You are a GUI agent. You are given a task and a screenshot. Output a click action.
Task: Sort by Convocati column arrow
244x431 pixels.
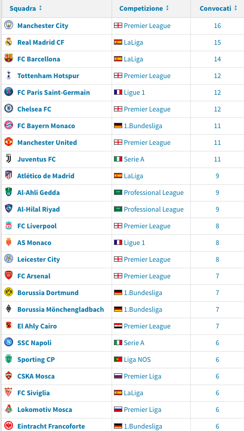[236, 8]
